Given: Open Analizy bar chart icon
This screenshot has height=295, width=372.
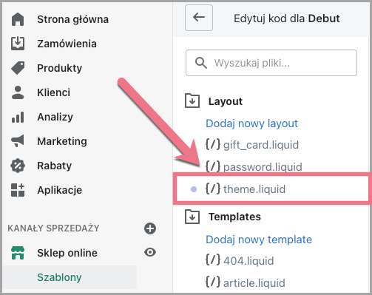Looking at the screenshot, I should coord(18,117).
